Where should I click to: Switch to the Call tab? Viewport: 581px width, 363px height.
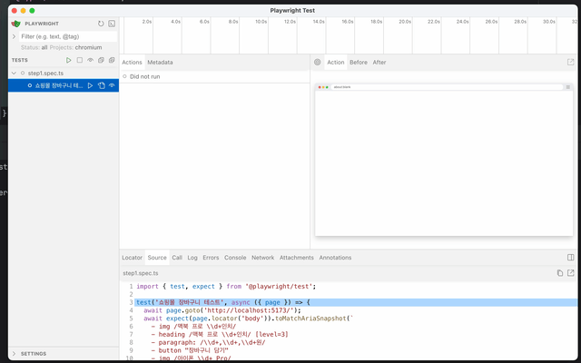(x=177, y=258)
